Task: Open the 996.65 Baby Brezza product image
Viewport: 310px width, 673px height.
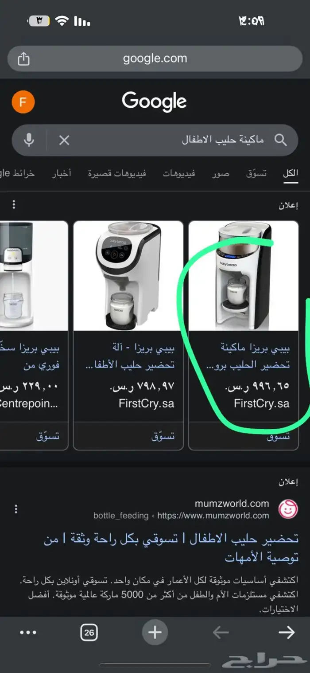Action: tap(244, 276)
